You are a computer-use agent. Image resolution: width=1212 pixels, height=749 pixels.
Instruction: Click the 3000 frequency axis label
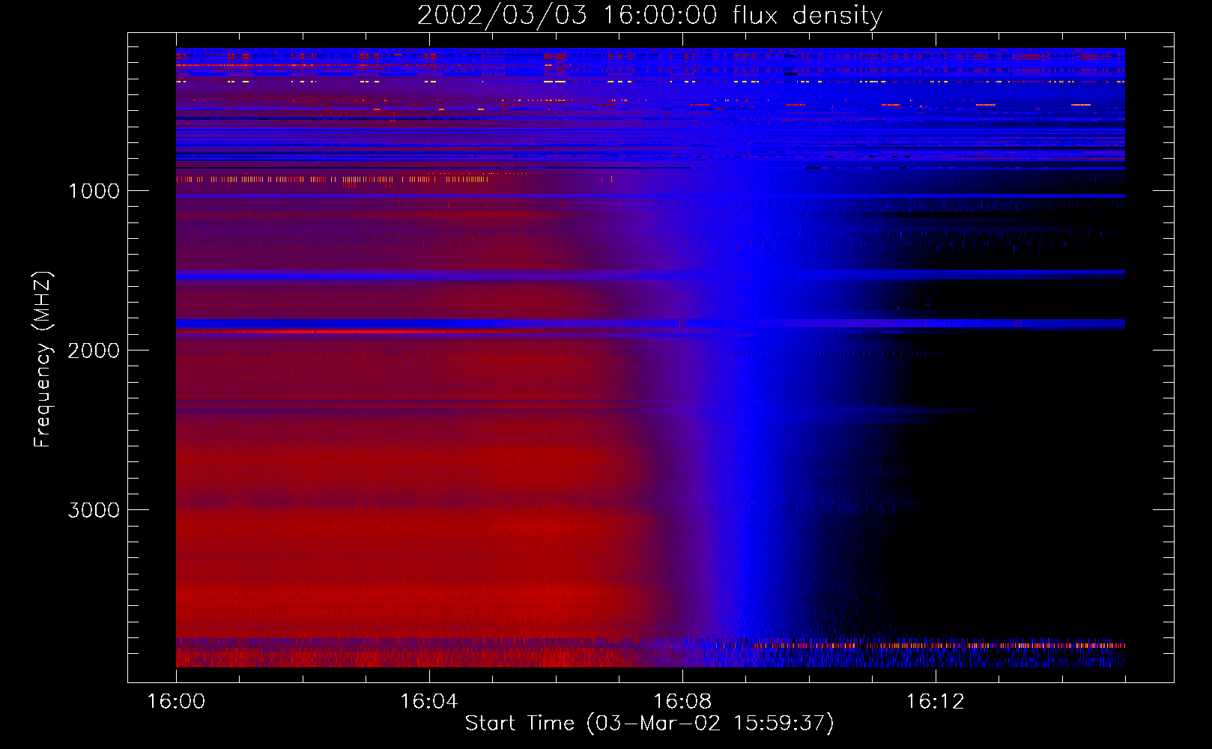94,510
